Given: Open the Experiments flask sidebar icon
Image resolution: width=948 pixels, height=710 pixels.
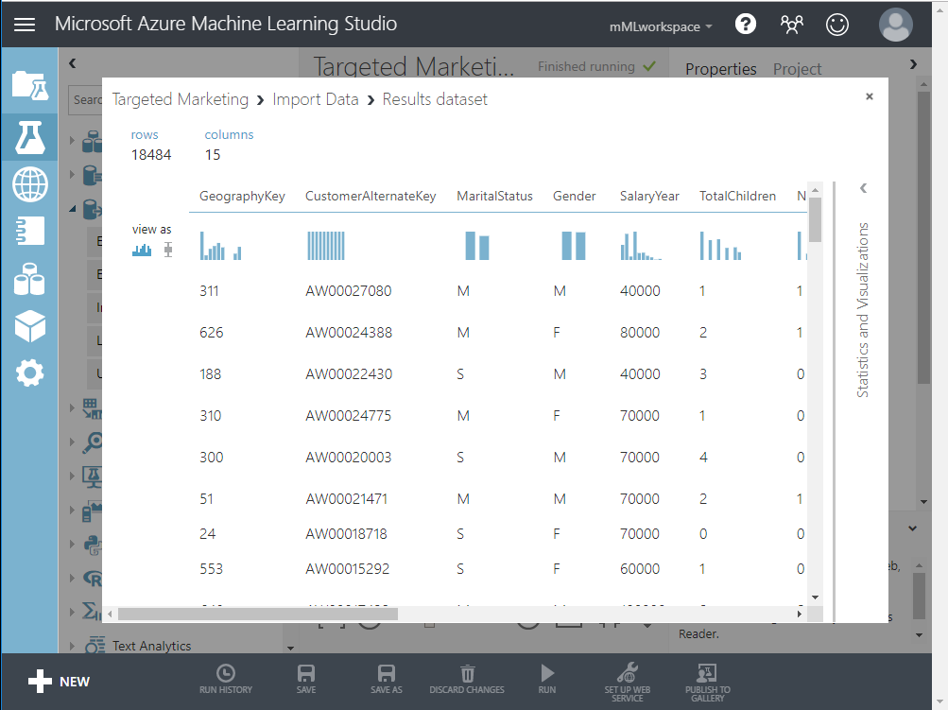Looking at the screenshot, I should click(29, 138).
